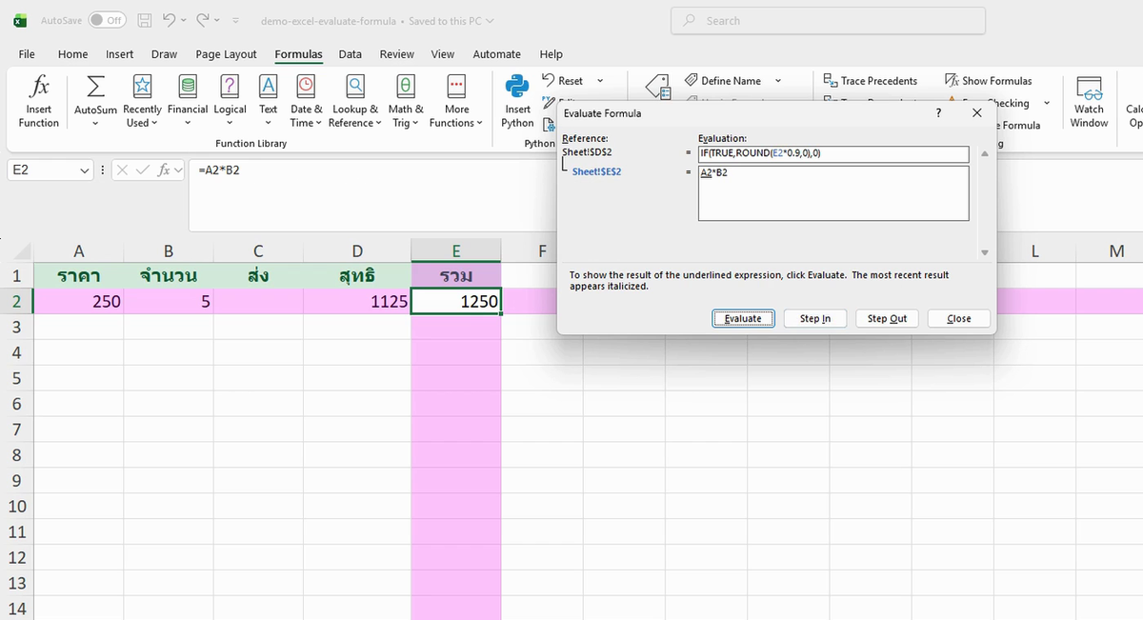Open Lookup & Reference functions icon

(x=354, y=87)
